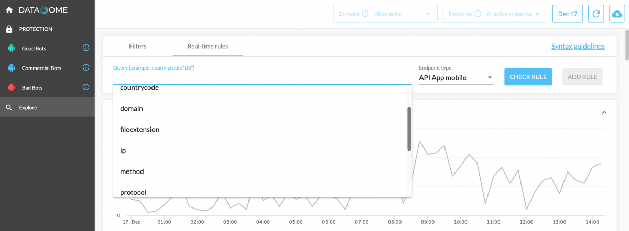Viewport: 629px width, 231px height.
Task: Expand the Endpoint type API App mobile selector
Action: point(456,78)
